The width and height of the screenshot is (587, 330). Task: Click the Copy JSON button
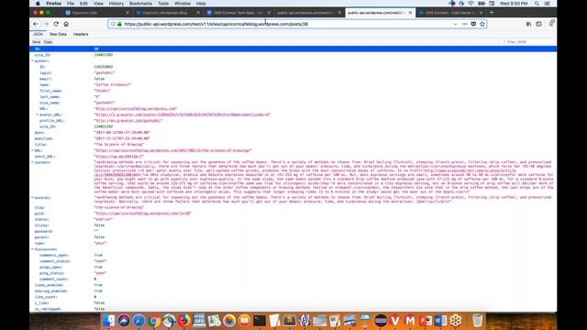click(x=48, y=42)
